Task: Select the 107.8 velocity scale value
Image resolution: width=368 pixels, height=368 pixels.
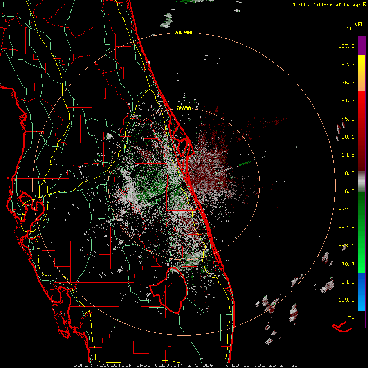Action: (x=346, y=46)
